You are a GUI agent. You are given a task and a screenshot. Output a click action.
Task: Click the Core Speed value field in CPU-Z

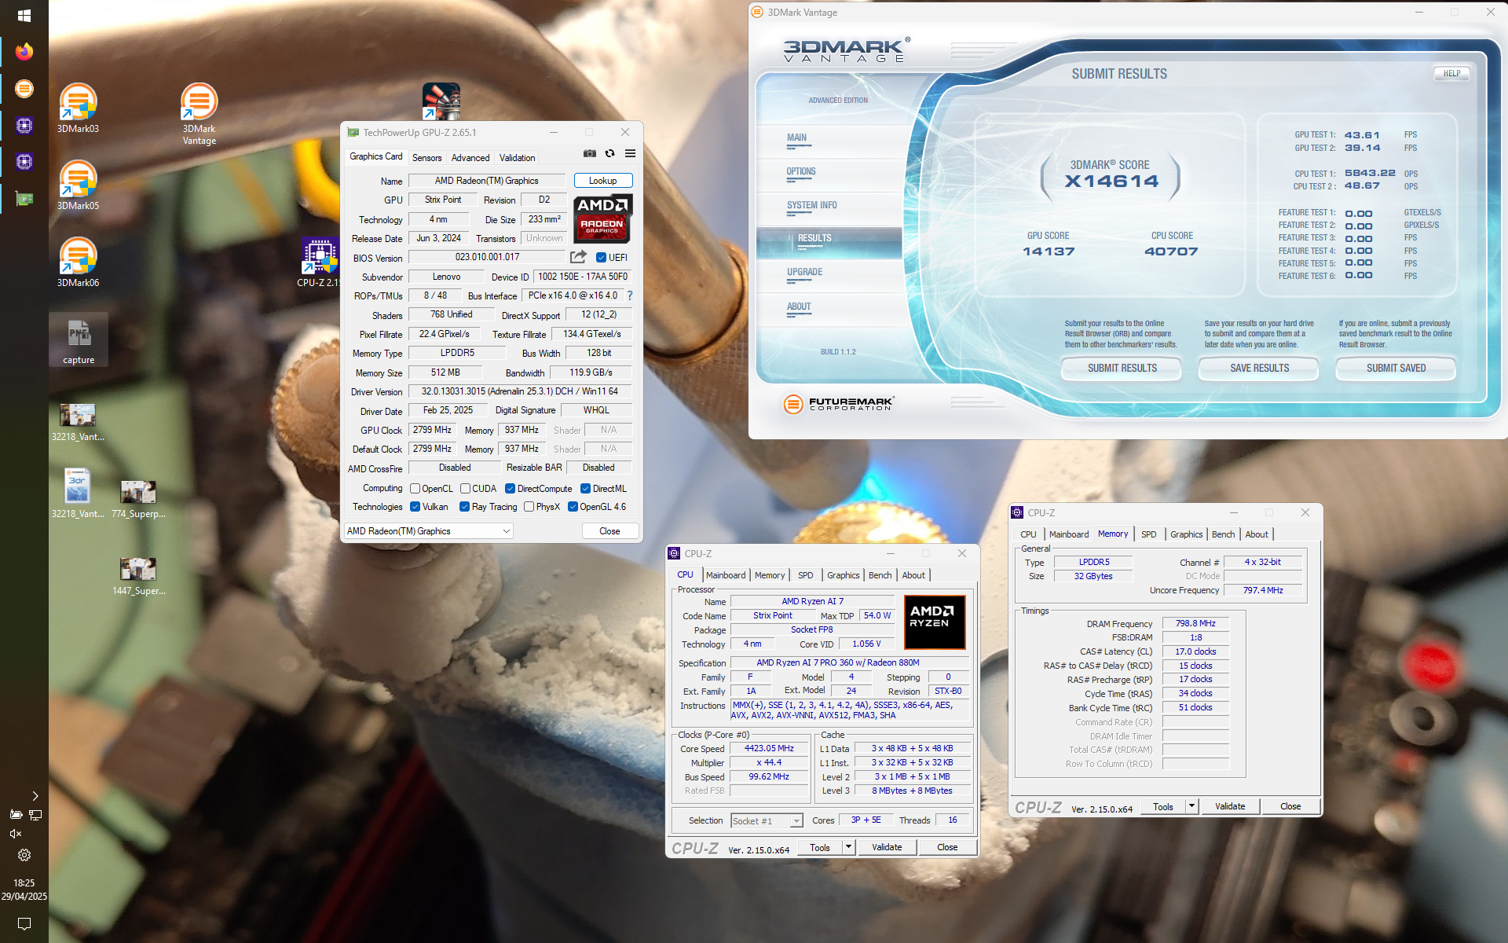769,749
